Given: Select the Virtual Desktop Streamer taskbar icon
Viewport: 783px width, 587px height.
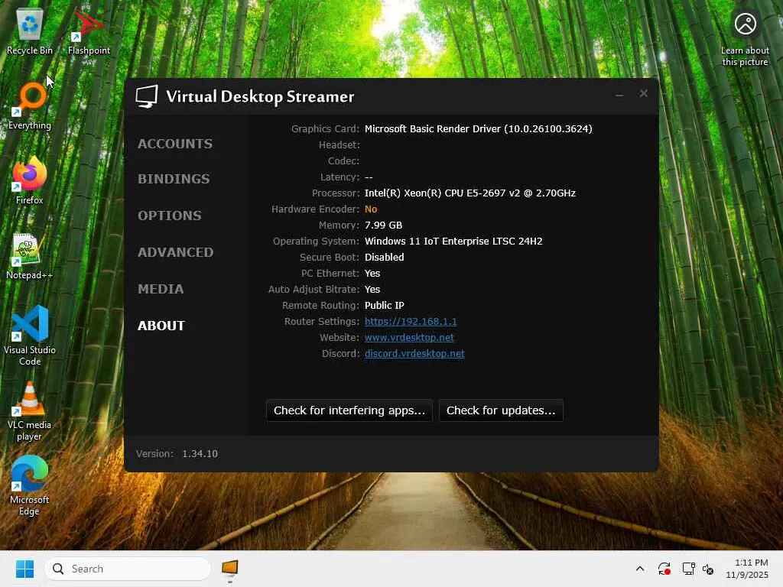Looking at the screenshot, I should [229, 569].
